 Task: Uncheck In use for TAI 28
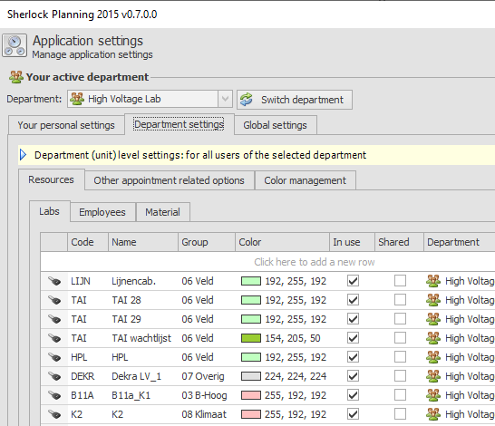[x=353, y=300]
